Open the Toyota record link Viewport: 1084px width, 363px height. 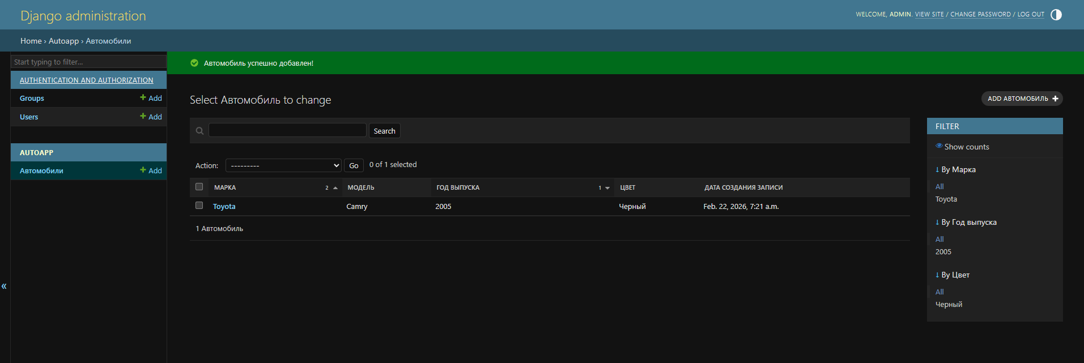point(224,206)
